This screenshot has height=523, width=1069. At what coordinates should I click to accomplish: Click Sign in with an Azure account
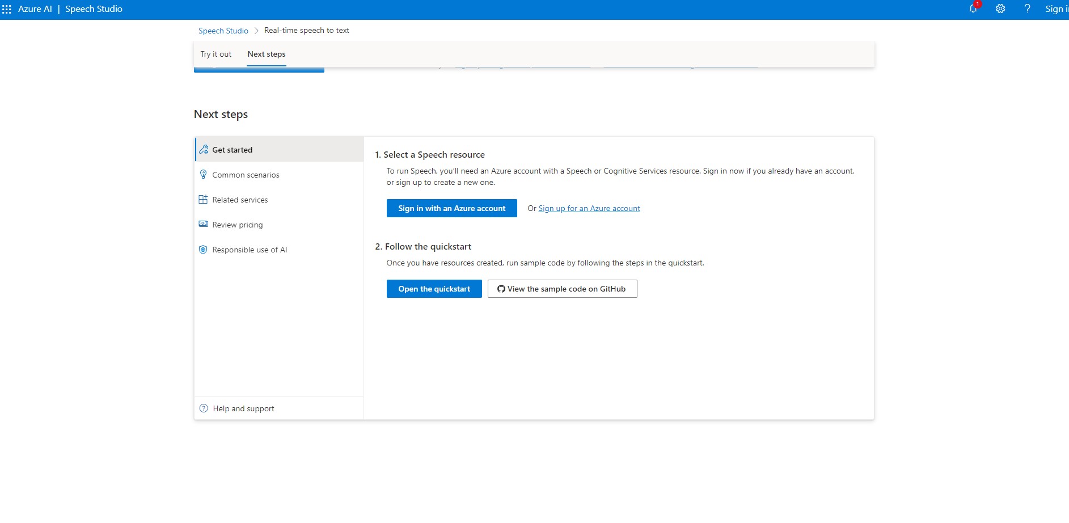pos(452,208)
